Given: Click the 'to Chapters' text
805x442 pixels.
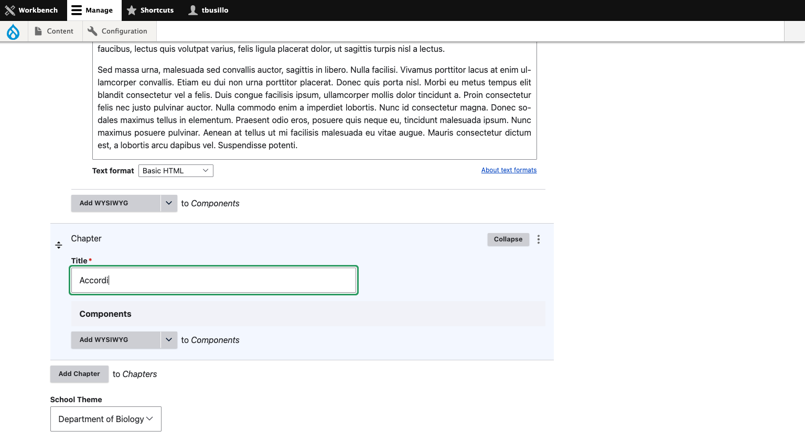Looking at the screenshot, I should point(135,374).
